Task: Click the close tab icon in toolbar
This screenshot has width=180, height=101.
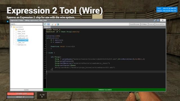Action: (x=55, y=24)
